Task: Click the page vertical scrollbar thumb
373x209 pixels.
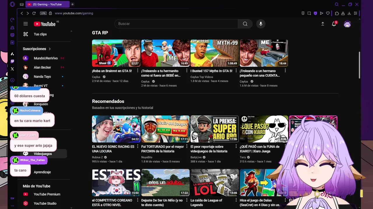Action: pos(359,65)
